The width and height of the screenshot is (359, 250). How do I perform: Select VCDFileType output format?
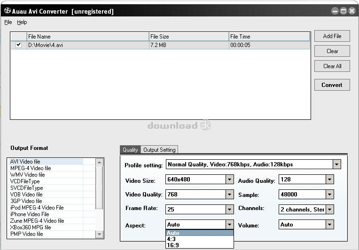click(45, 181)
